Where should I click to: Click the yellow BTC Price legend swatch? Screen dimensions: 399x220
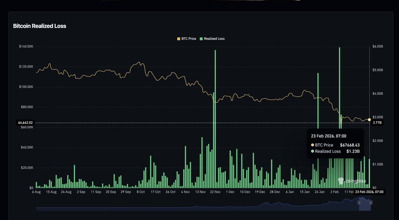pyautogui.click(x=179, y=39)
